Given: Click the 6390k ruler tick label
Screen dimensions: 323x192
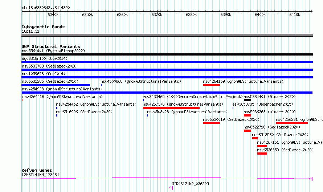Looking at the screenshot, I should tap(226, 15).
